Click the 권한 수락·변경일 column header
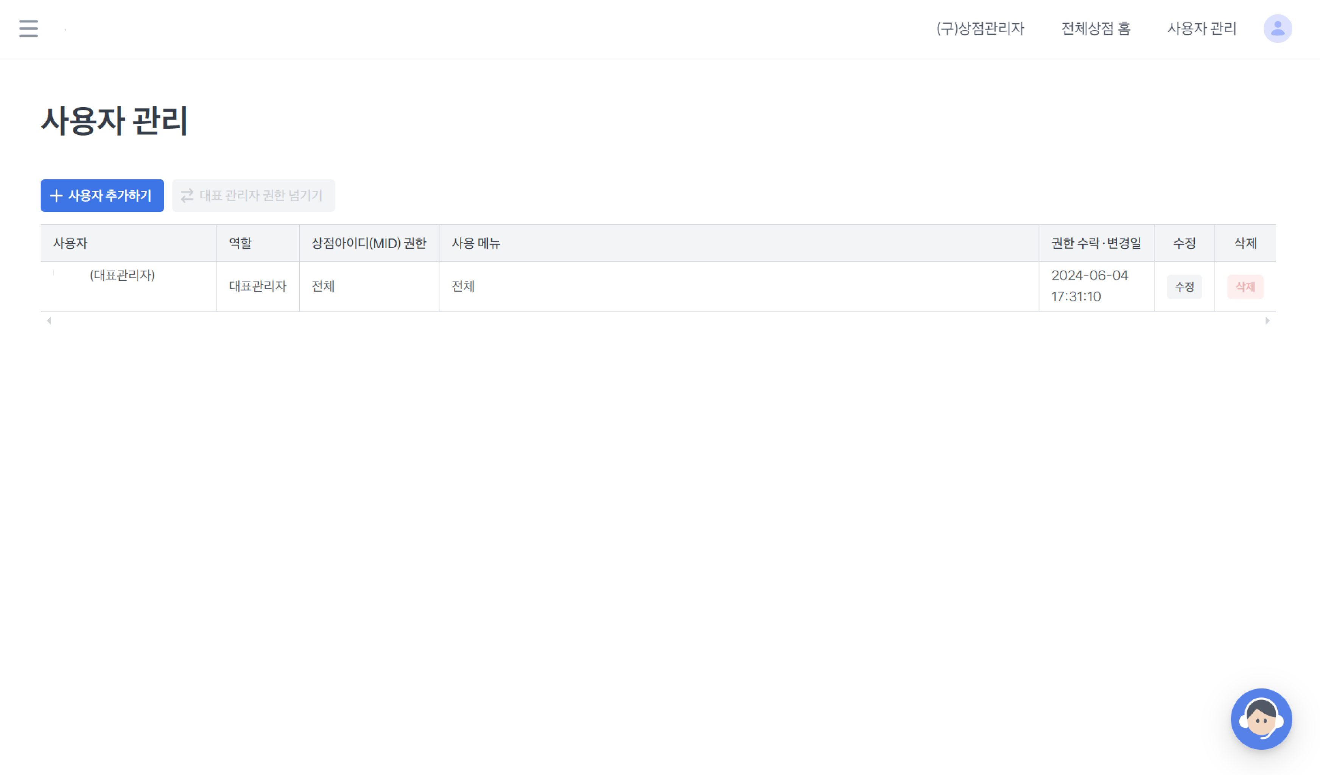 (x=1096, y=243)
